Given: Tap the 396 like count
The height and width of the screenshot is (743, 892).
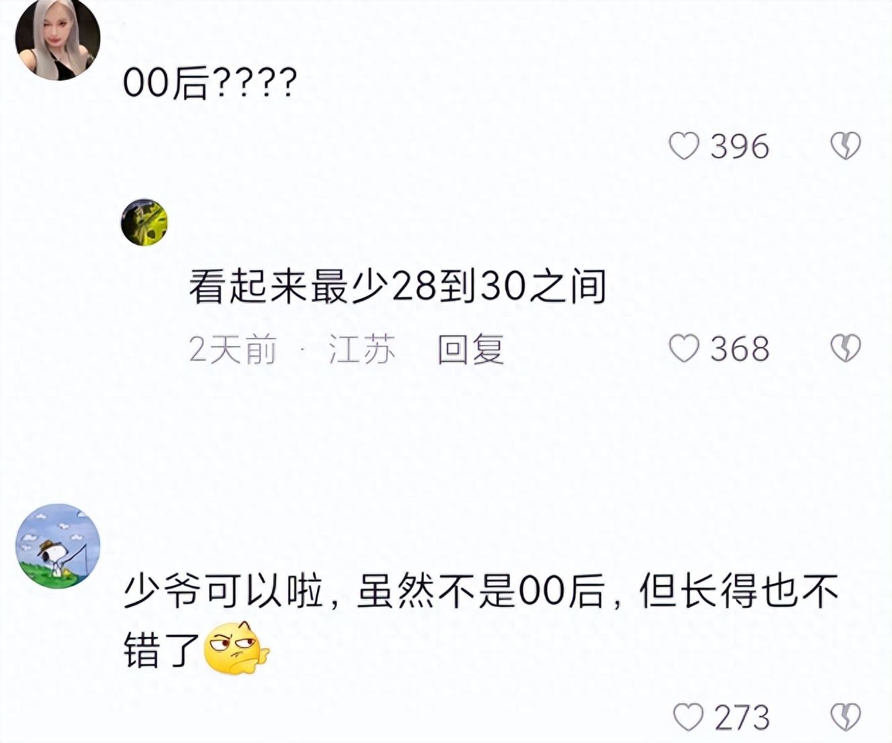Looking at the screenshot, I should click(x=740, y=146).
